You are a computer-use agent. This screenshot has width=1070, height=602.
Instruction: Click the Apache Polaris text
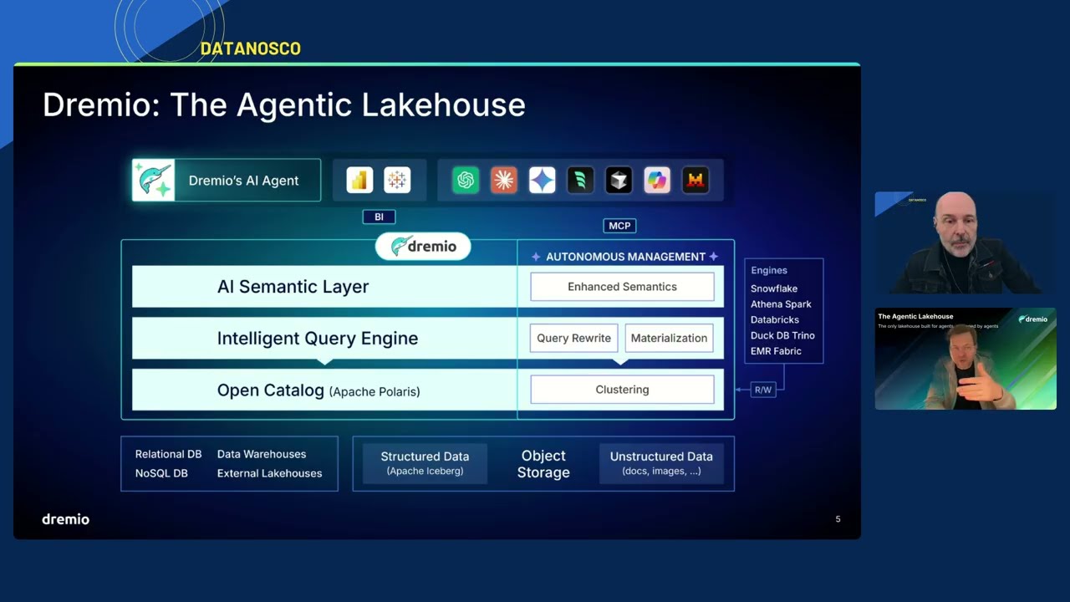(374, 391)
